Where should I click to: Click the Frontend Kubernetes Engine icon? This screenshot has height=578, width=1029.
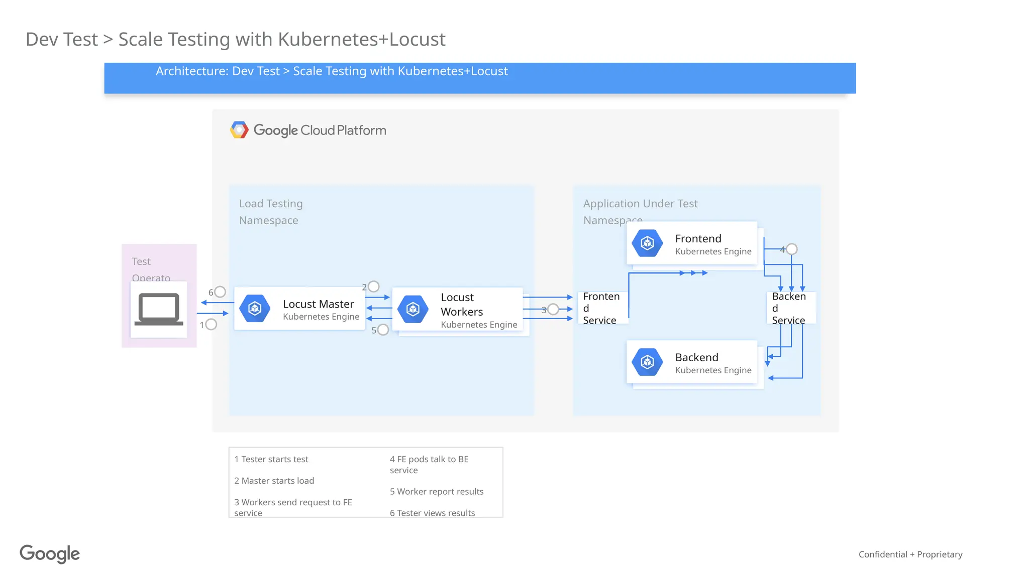pyautogui.click(x=648, y=243)
